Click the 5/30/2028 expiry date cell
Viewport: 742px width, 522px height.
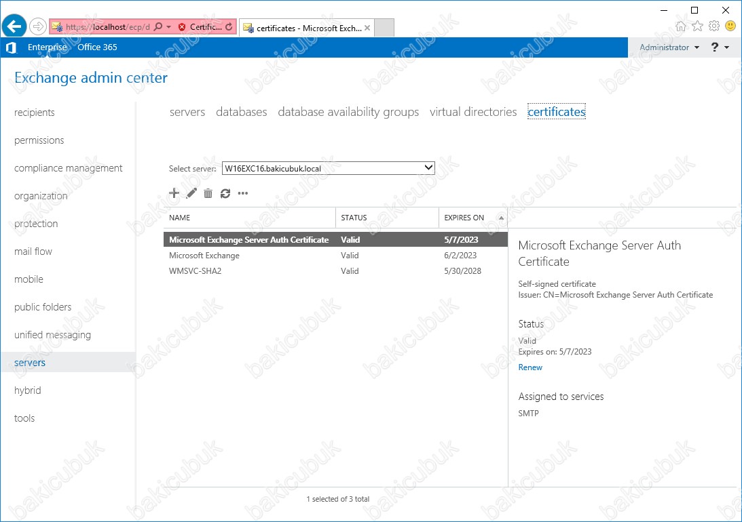[x=463, y=270]
